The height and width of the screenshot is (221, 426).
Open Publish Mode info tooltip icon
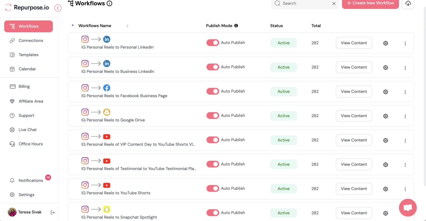[x=236, y=26]
